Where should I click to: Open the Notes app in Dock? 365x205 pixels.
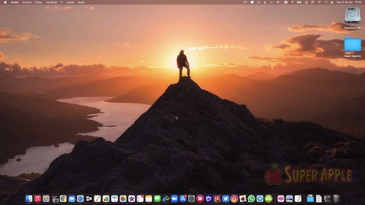tap(149, 199)
